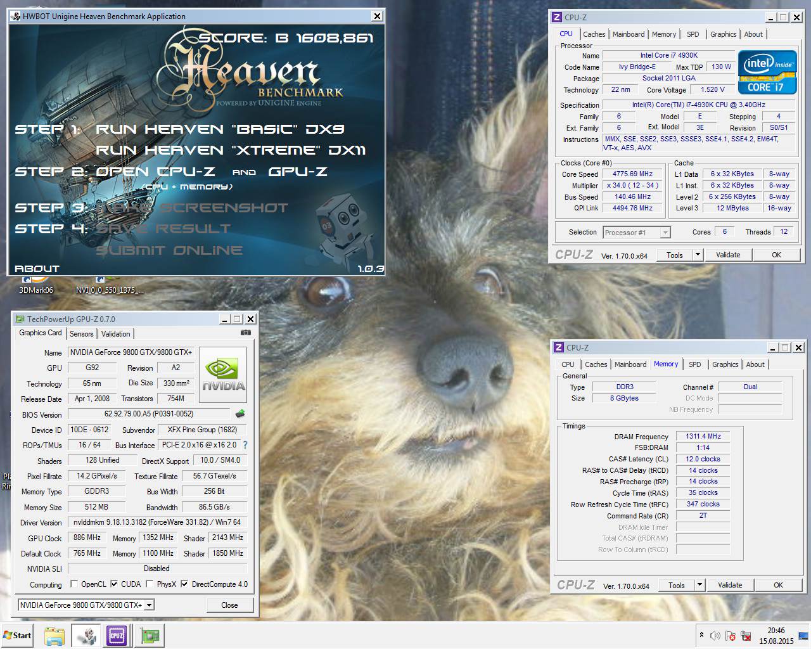Open SPD tab in CPU-Z memory window
This screenshot has width=811, height=649.
[x=695, y=364]
